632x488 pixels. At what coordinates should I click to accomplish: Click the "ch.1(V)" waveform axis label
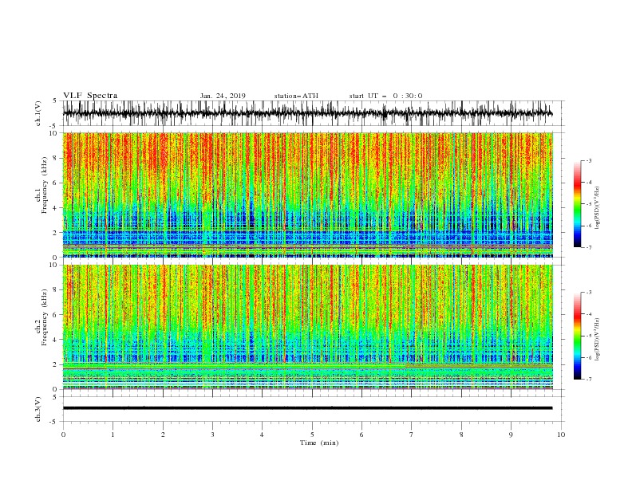pyautogui.click(x=38, y=113)
